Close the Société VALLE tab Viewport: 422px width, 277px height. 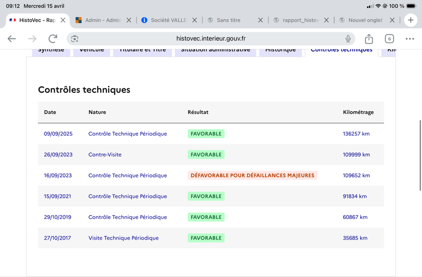point(194,20)
